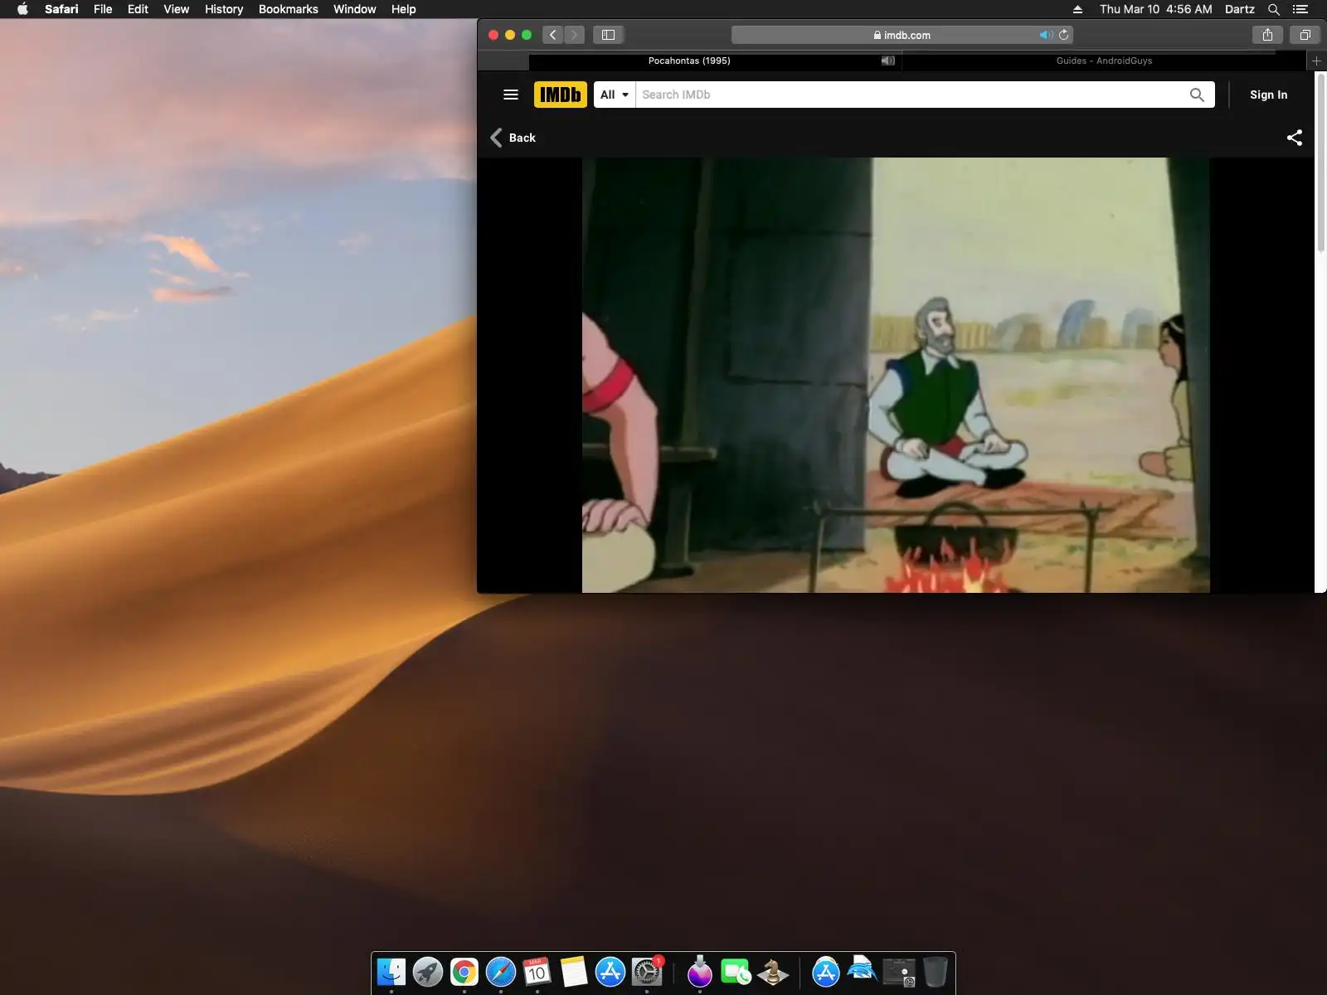Open the Trash from the Dock

[x=935, y=971]
